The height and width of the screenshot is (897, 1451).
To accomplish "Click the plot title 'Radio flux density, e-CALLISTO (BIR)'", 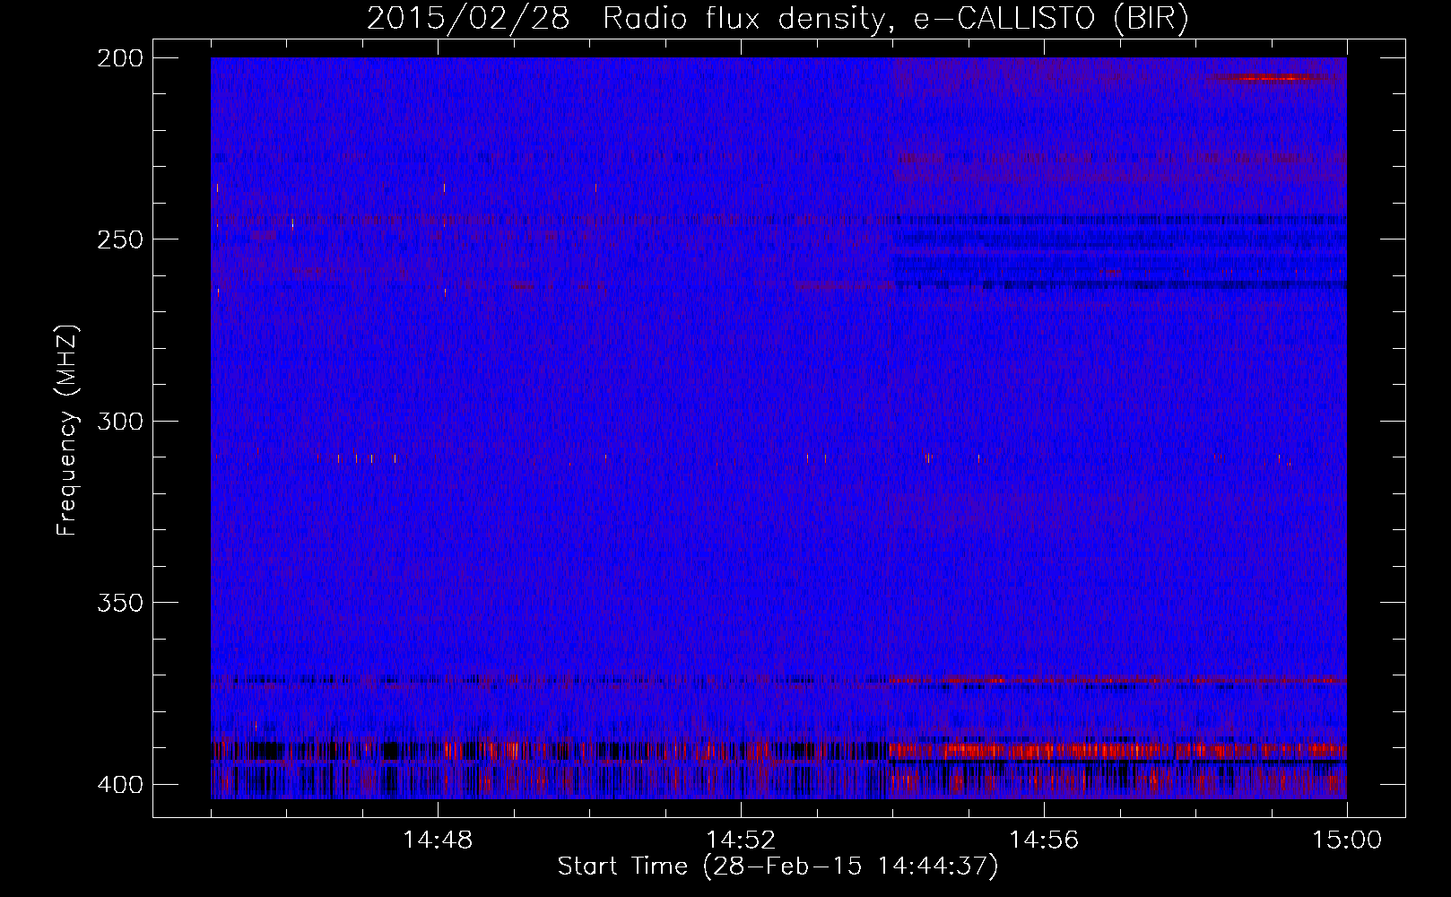I will (x=895, y=19).
